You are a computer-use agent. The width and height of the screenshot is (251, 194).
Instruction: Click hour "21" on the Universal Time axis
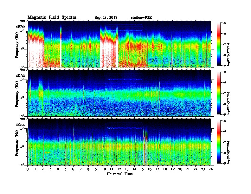tap(188, 169)
